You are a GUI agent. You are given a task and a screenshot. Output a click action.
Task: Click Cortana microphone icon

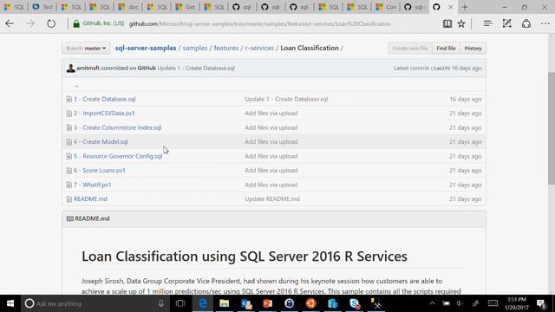pos(161,303)
